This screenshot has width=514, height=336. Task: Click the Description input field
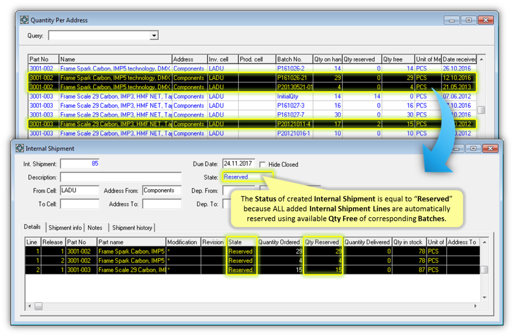click(x=121, y=177)
